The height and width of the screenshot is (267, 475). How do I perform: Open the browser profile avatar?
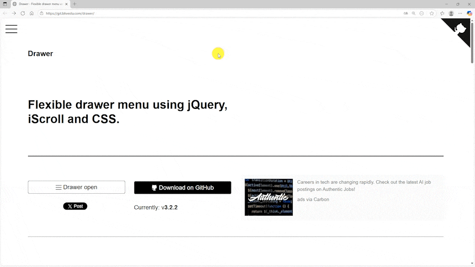click(451, 13)
